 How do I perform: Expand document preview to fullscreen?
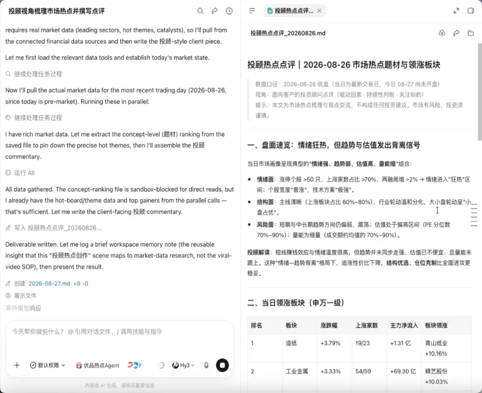(x=456, y=11)
